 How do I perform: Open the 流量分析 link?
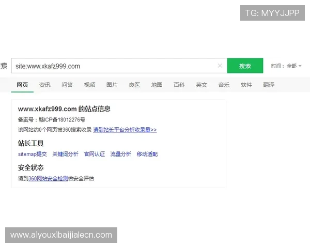[x=121, y=154]
